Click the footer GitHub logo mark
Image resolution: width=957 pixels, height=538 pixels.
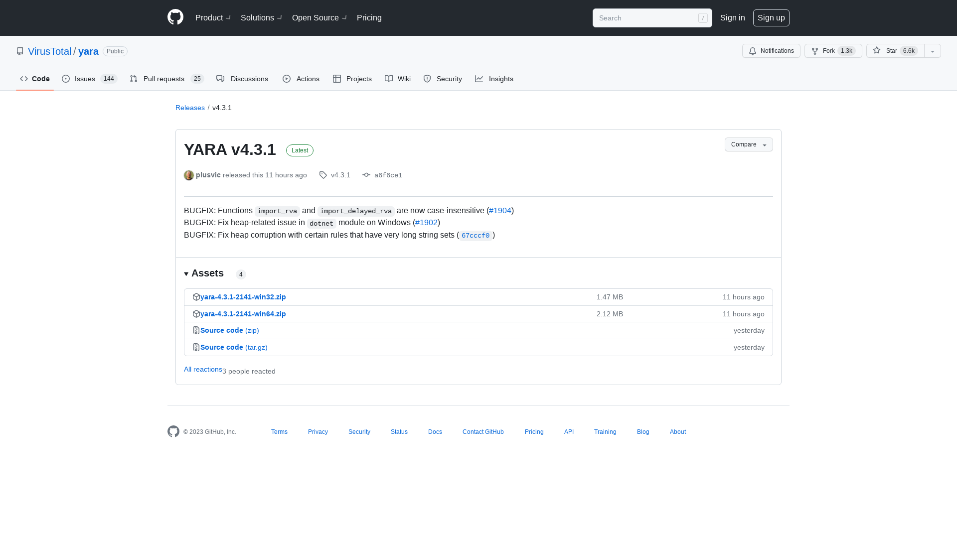[x=173, y=431]
